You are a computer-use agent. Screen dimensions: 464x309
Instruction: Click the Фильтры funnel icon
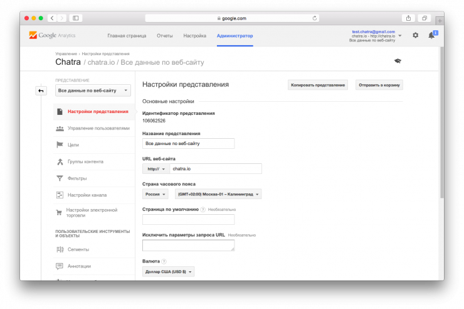(60, 178)
